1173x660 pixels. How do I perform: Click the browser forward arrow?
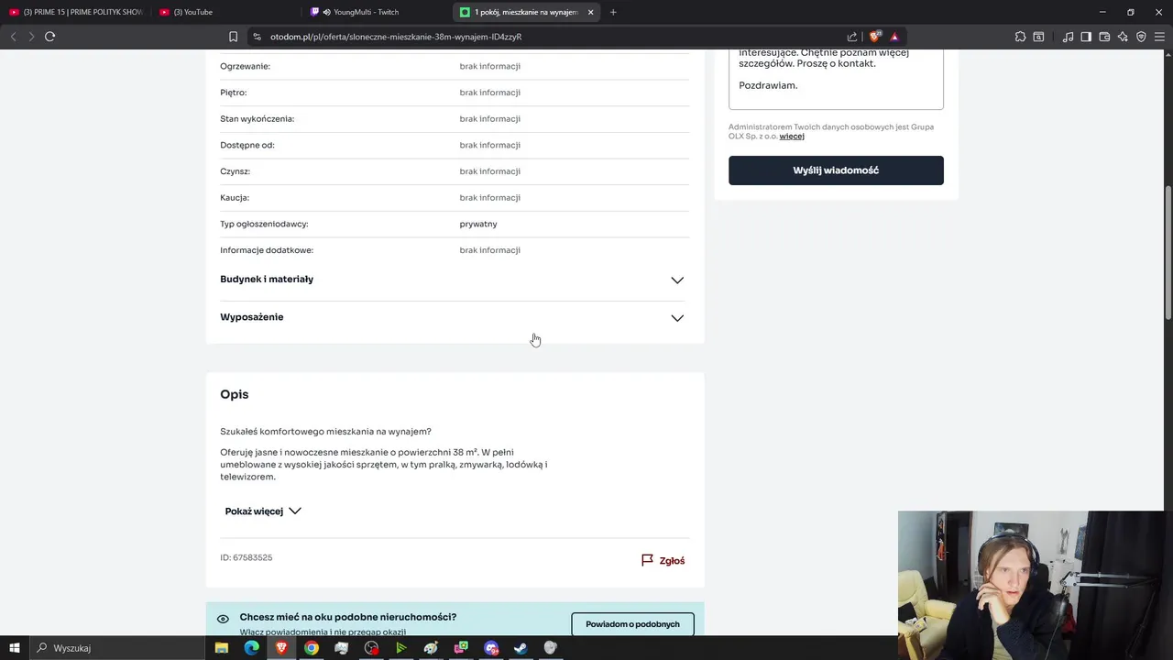click(x=31, y=37)
